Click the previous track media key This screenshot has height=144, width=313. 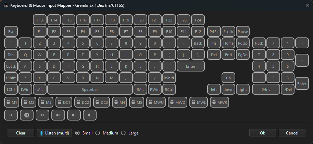pyautogui.click(x=11, y=115)
